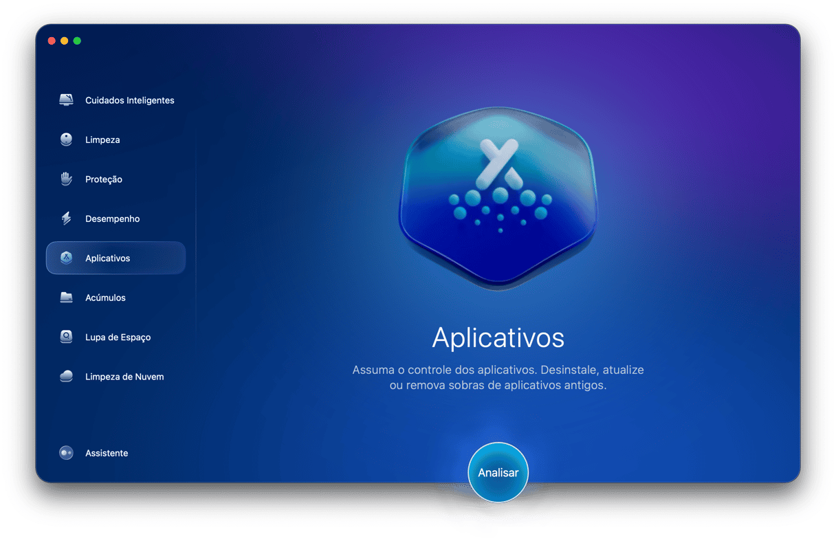Start the scan with Analisar button
Screen dimensions: 836x554
pos(498,473)
